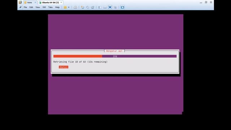Screen dimensions: 231x130
Task: Click the Batal cancel button
Action: pos(64,67)
